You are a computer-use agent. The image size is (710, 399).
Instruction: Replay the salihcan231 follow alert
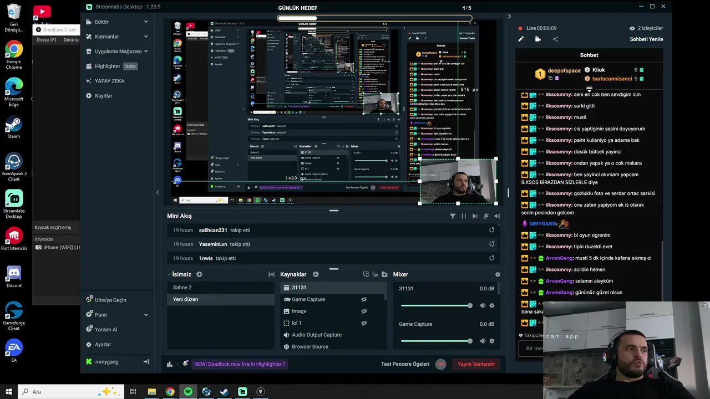(491, 230)
